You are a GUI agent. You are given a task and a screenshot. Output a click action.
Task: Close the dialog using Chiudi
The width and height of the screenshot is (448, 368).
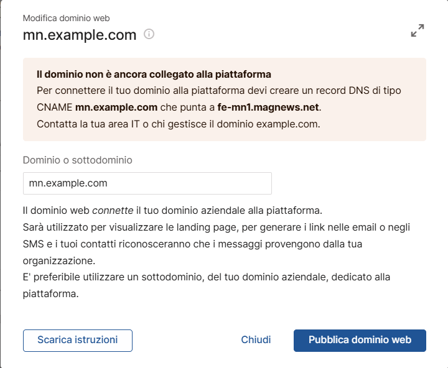pyautogui.click(x=256, y=340)
